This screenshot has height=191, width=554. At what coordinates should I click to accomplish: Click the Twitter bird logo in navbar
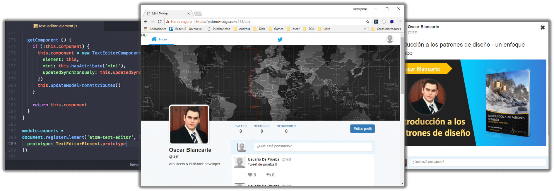click(280, 40)
